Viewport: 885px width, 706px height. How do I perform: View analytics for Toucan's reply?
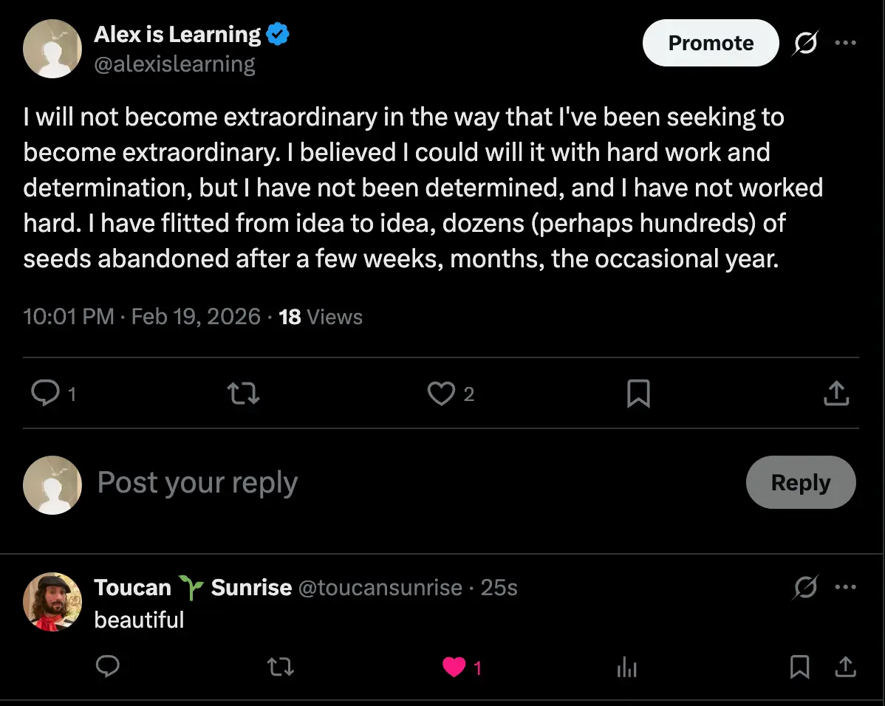pos(626,668)
